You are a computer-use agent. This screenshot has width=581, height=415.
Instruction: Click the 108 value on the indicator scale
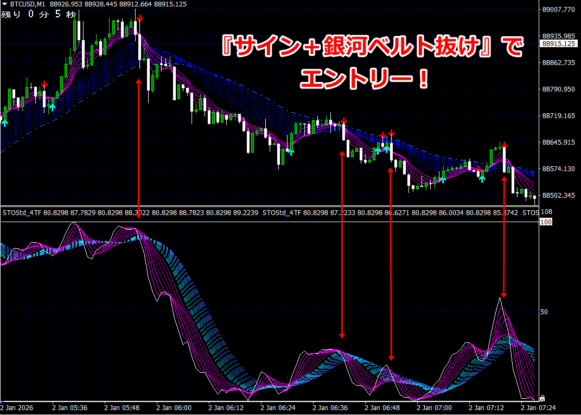pyautogui.click(x=546, y=212)
